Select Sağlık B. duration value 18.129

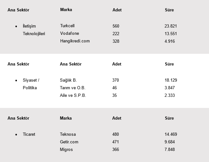pos(171,80)
